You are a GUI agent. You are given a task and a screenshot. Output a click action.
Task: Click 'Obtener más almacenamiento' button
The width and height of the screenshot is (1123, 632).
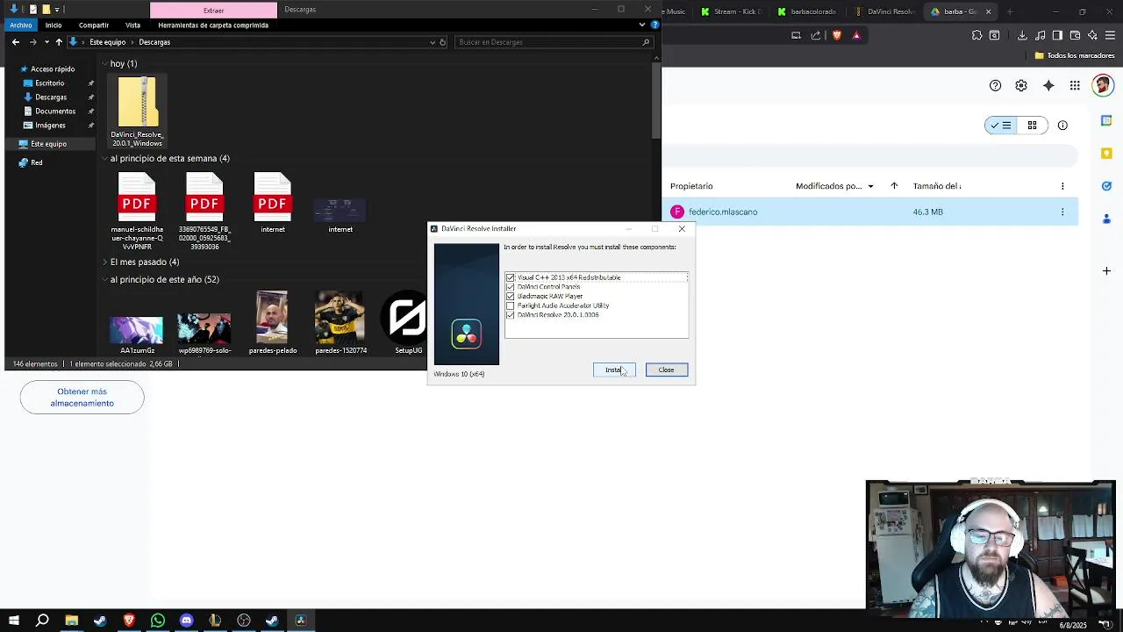tap(82, 398)
